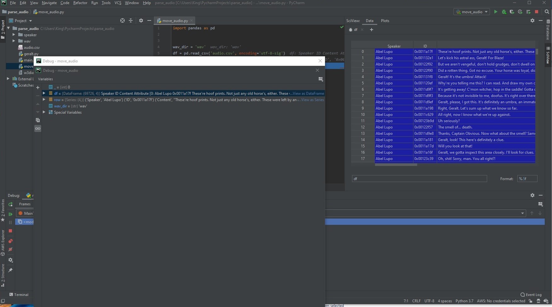Open AWS Explorer side panel
This screenshot has height=307, width=552.
(x=3, y=243)
